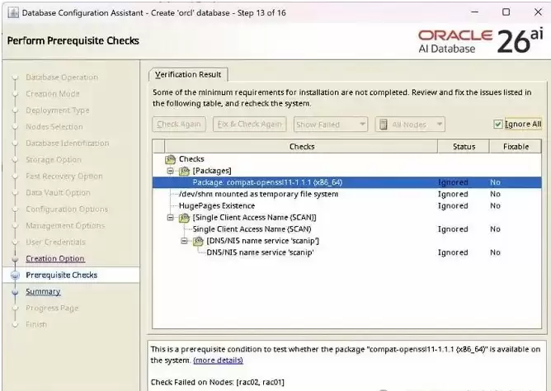Click the Prerequisite Checks step bullet
Image resolution: width=551 pixels, height=391 pixels.
tap(15, 275)
